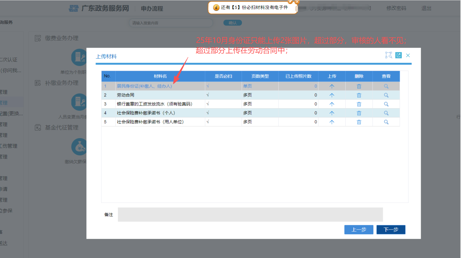The width and height of the screenshot is (461, 258).
Task: Open the 单位为个别职 building icon
Action: 79,57
